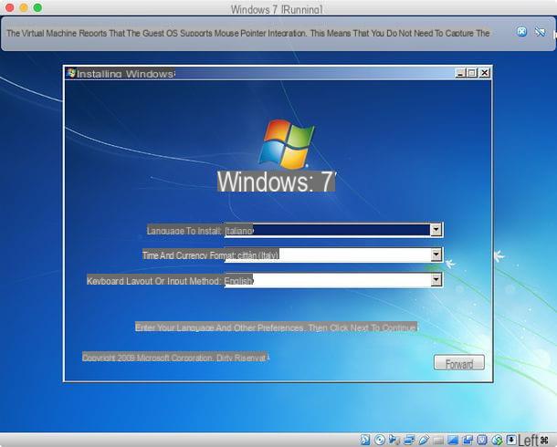Viewport: 557px width, 447px height.
Task: Minimize the Installing Windows dialog
Action: pos(460,73)
